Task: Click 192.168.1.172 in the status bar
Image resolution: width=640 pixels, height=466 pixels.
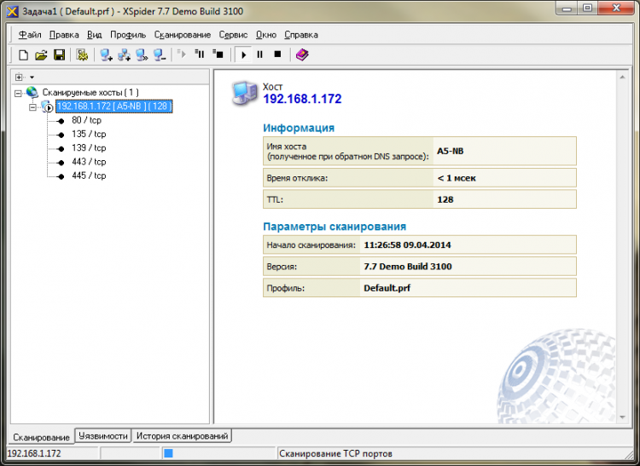Action: tap(34, 453)
